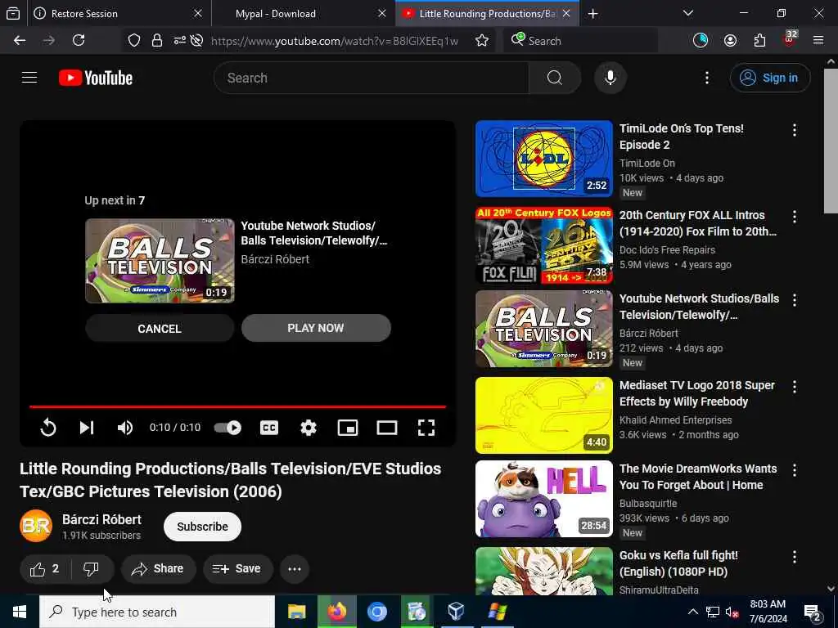Open more actions ellipsis under video
The image size is (838, 628).
click(x=295, y=569)
